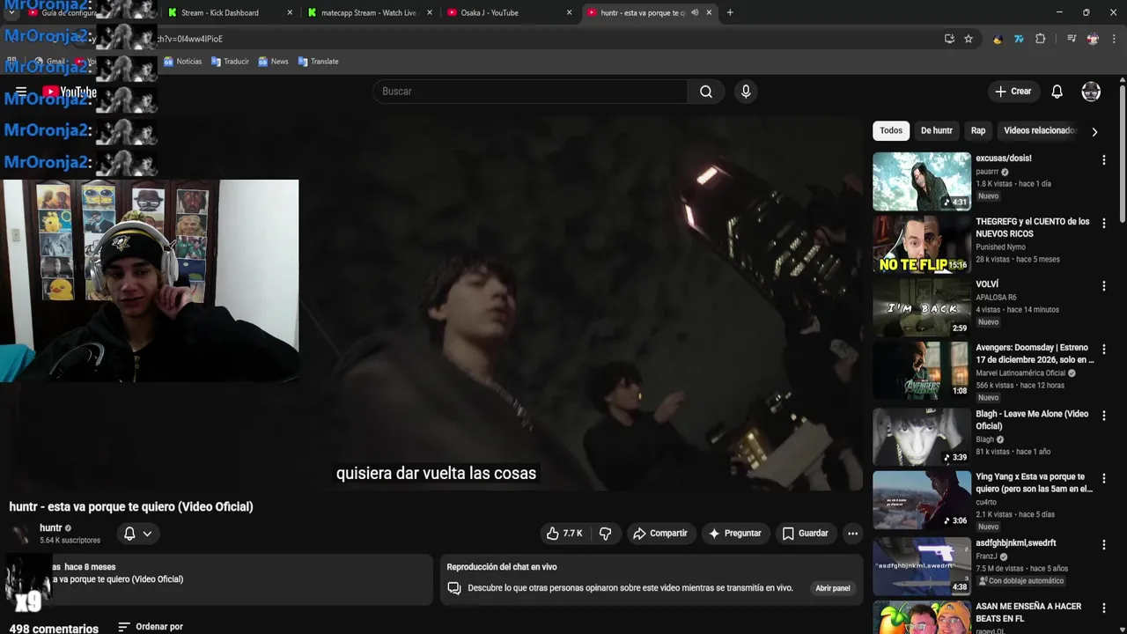Open the huntr channel name link
This screenshot has width=1127, height=634.
pyautogui.click(x=51, y=527)
